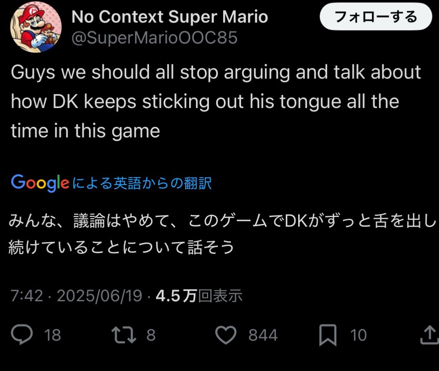This screenshot has width=439, height=371.
Task: Click the retweet count 8
Action: click(151, 335)
